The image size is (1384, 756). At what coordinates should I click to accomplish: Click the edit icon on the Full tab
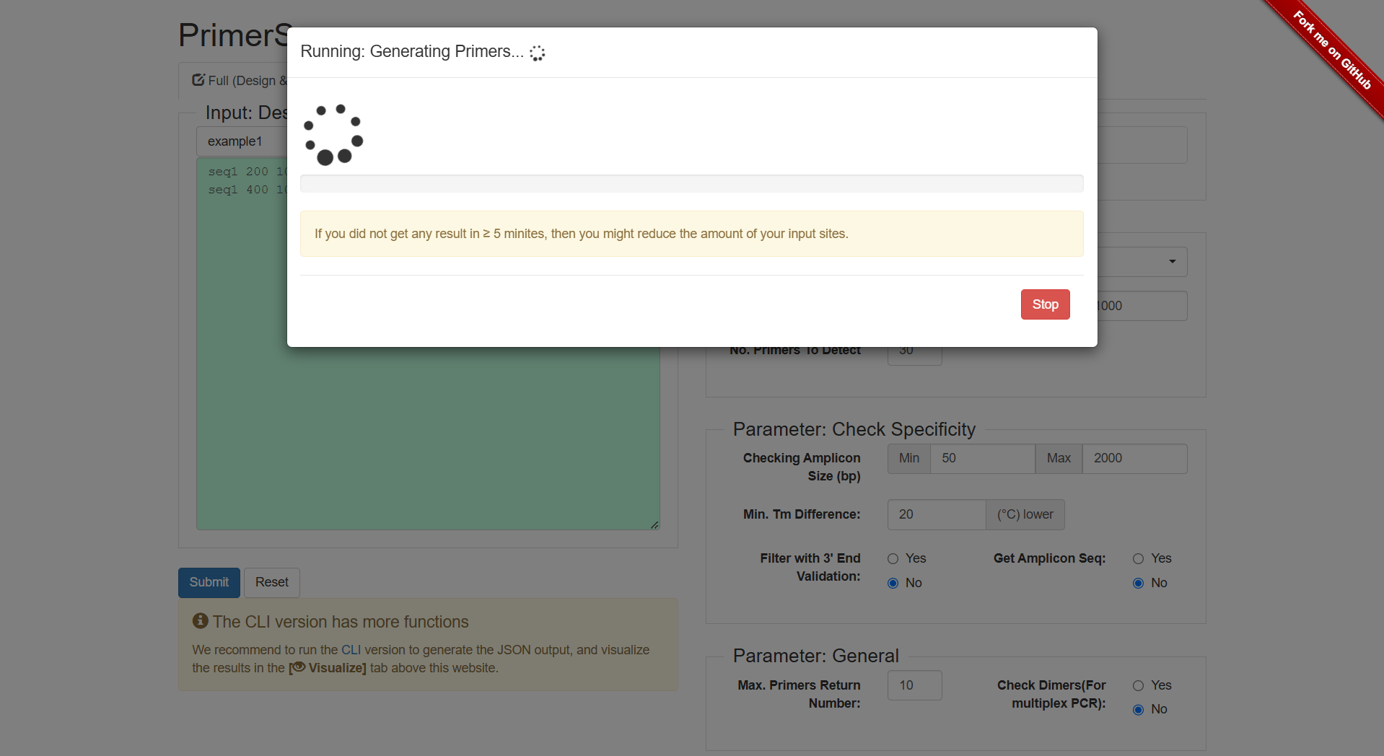(x=197, y=80)
